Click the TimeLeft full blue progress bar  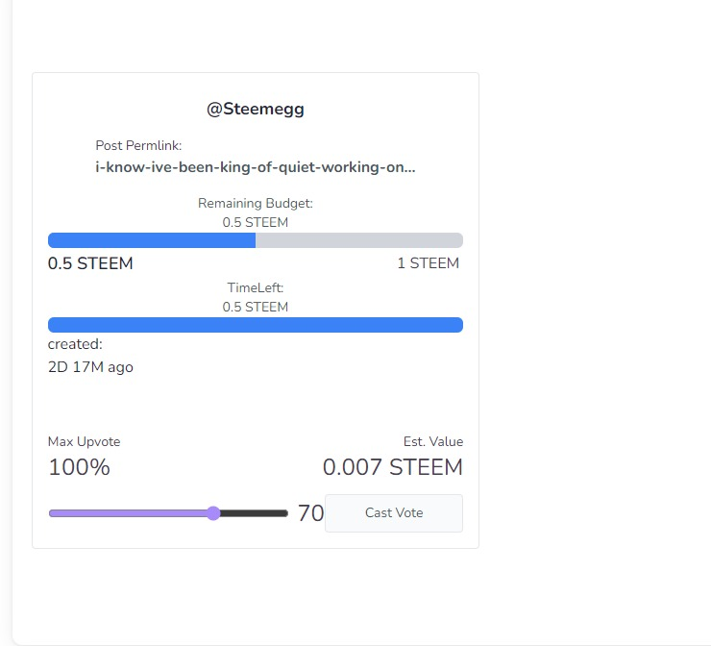coord(256,325)
